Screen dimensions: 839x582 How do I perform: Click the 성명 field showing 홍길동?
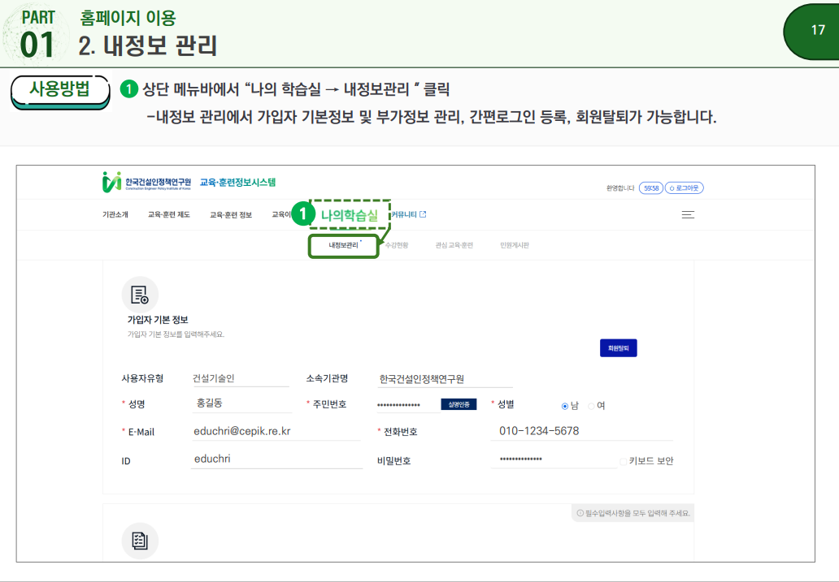coord(241,403)
